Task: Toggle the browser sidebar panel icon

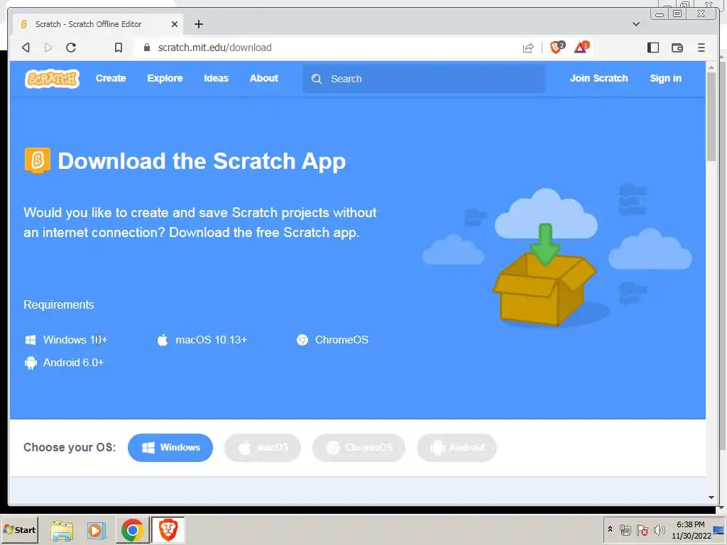Action: (x=653, y=48)
